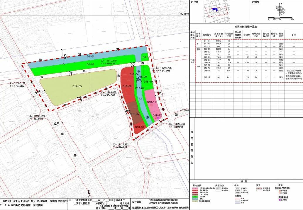Click the D1B-11 pink parcel label

(x=151, y=102)
